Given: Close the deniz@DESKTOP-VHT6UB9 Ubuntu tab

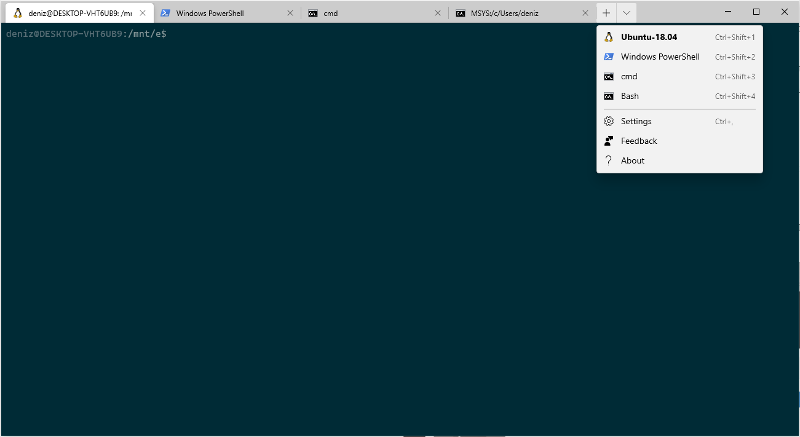Looking at the screenshot, I should click(143, 13).
